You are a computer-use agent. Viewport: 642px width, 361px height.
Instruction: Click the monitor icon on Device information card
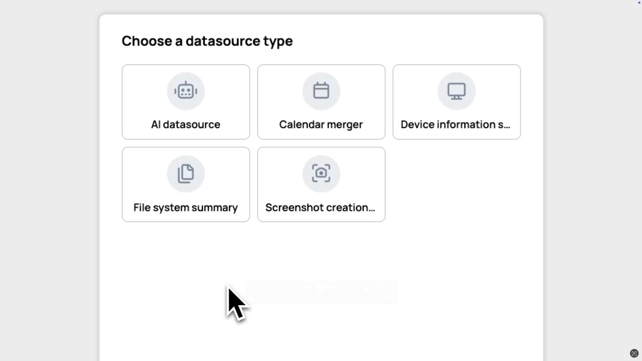456,91
